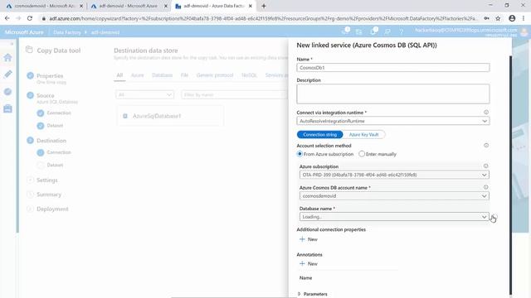531x298 pixels.
Task: Open the browser profile avatar icon
Action: tap(512, 18)
